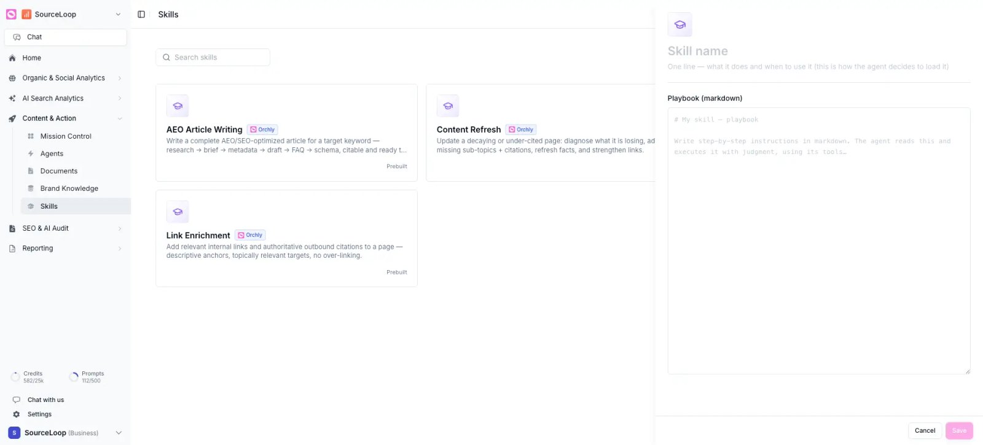Open the SourceLoop workspace dropdown at top

[119, 14]
